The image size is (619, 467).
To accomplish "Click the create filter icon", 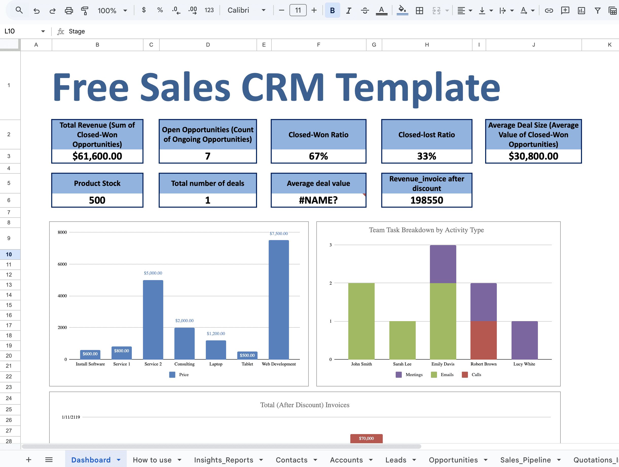I will pyautogui.click(x=597, y=11).
